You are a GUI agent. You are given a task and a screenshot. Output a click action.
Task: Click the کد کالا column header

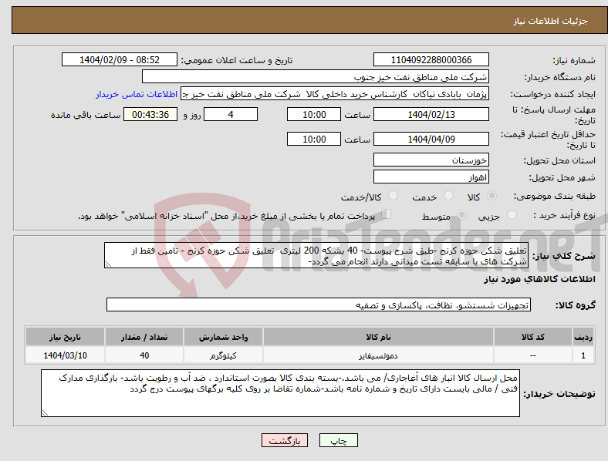pos(533,337)
